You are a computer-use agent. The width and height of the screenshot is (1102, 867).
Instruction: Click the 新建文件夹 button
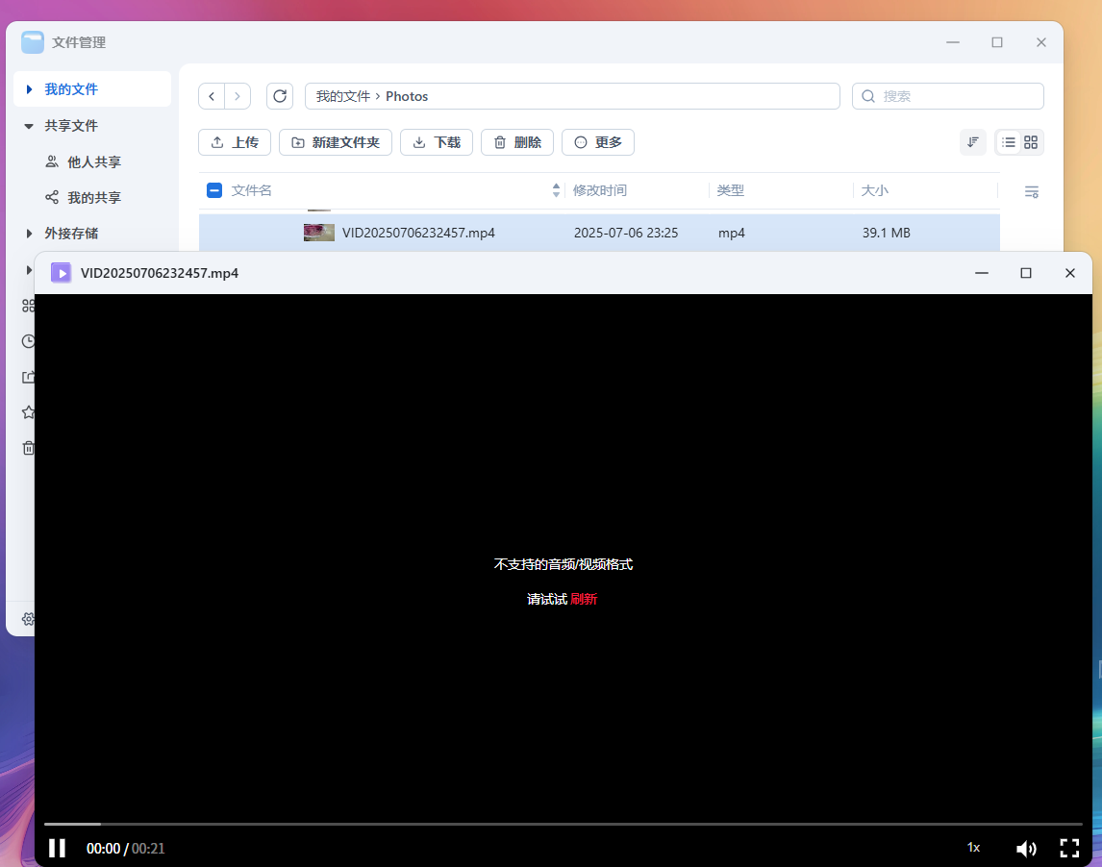point(336,142)
